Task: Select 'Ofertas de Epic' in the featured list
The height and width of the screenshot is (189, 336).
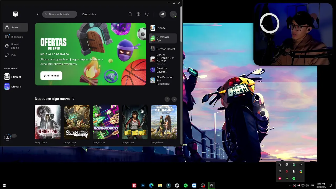Action: (x=162, y=39)
